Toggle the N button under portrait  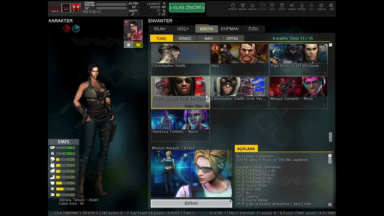pyautogui.click(x=128, y=45)
